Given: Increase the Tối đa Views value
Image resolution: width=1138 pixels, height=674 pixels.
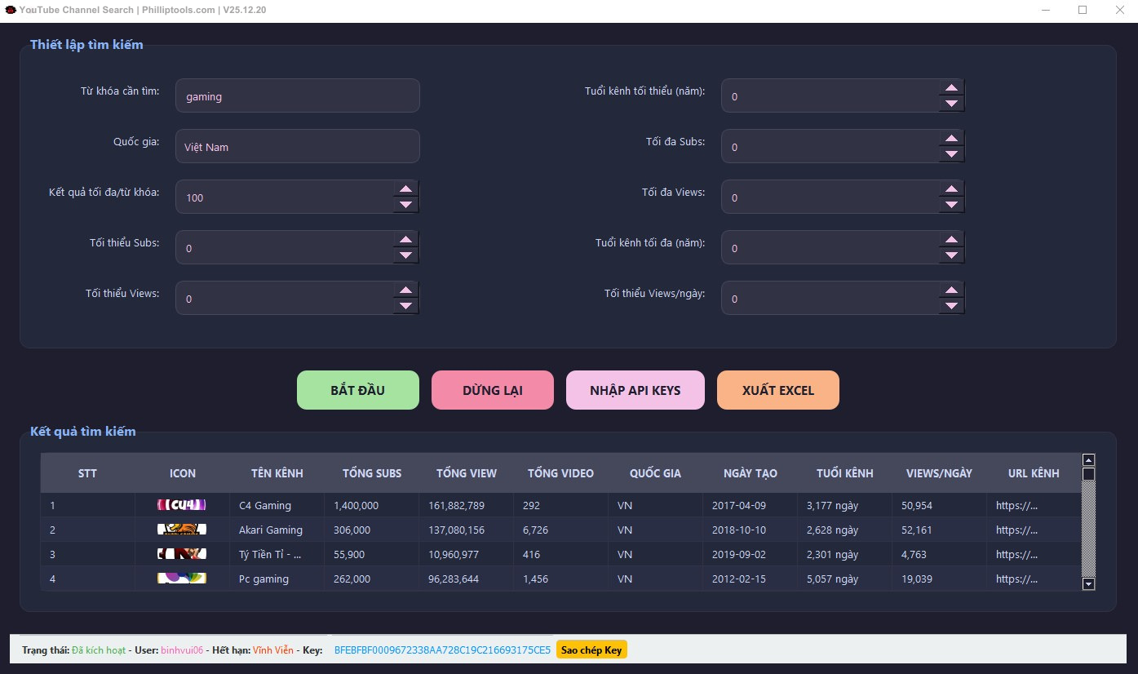Looking at the screenshot, I should pyautogui.click(x=950, y=189).
